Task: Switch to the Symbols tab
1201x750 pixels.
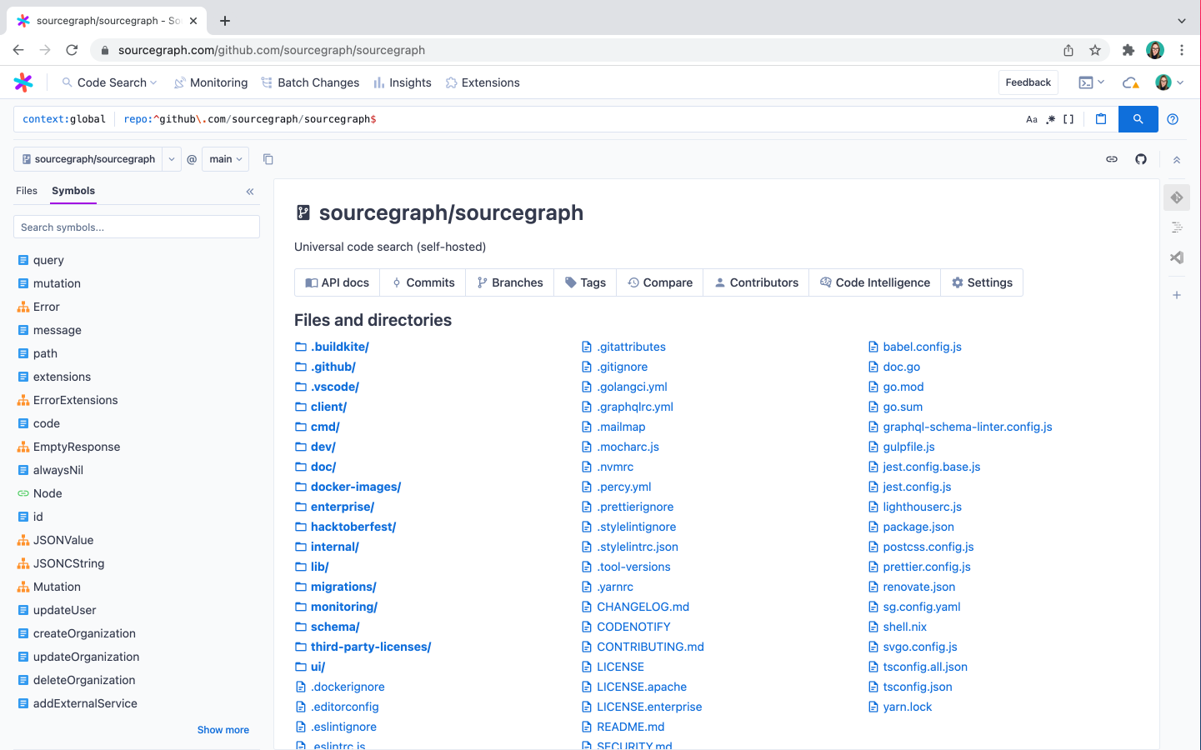Action: click(x=73, y=191)
